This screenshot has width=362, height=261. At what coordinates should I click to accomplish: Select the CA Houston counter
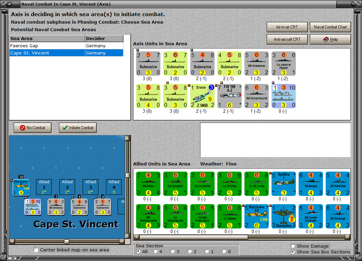pyautogui.click(x=175, y=184)
